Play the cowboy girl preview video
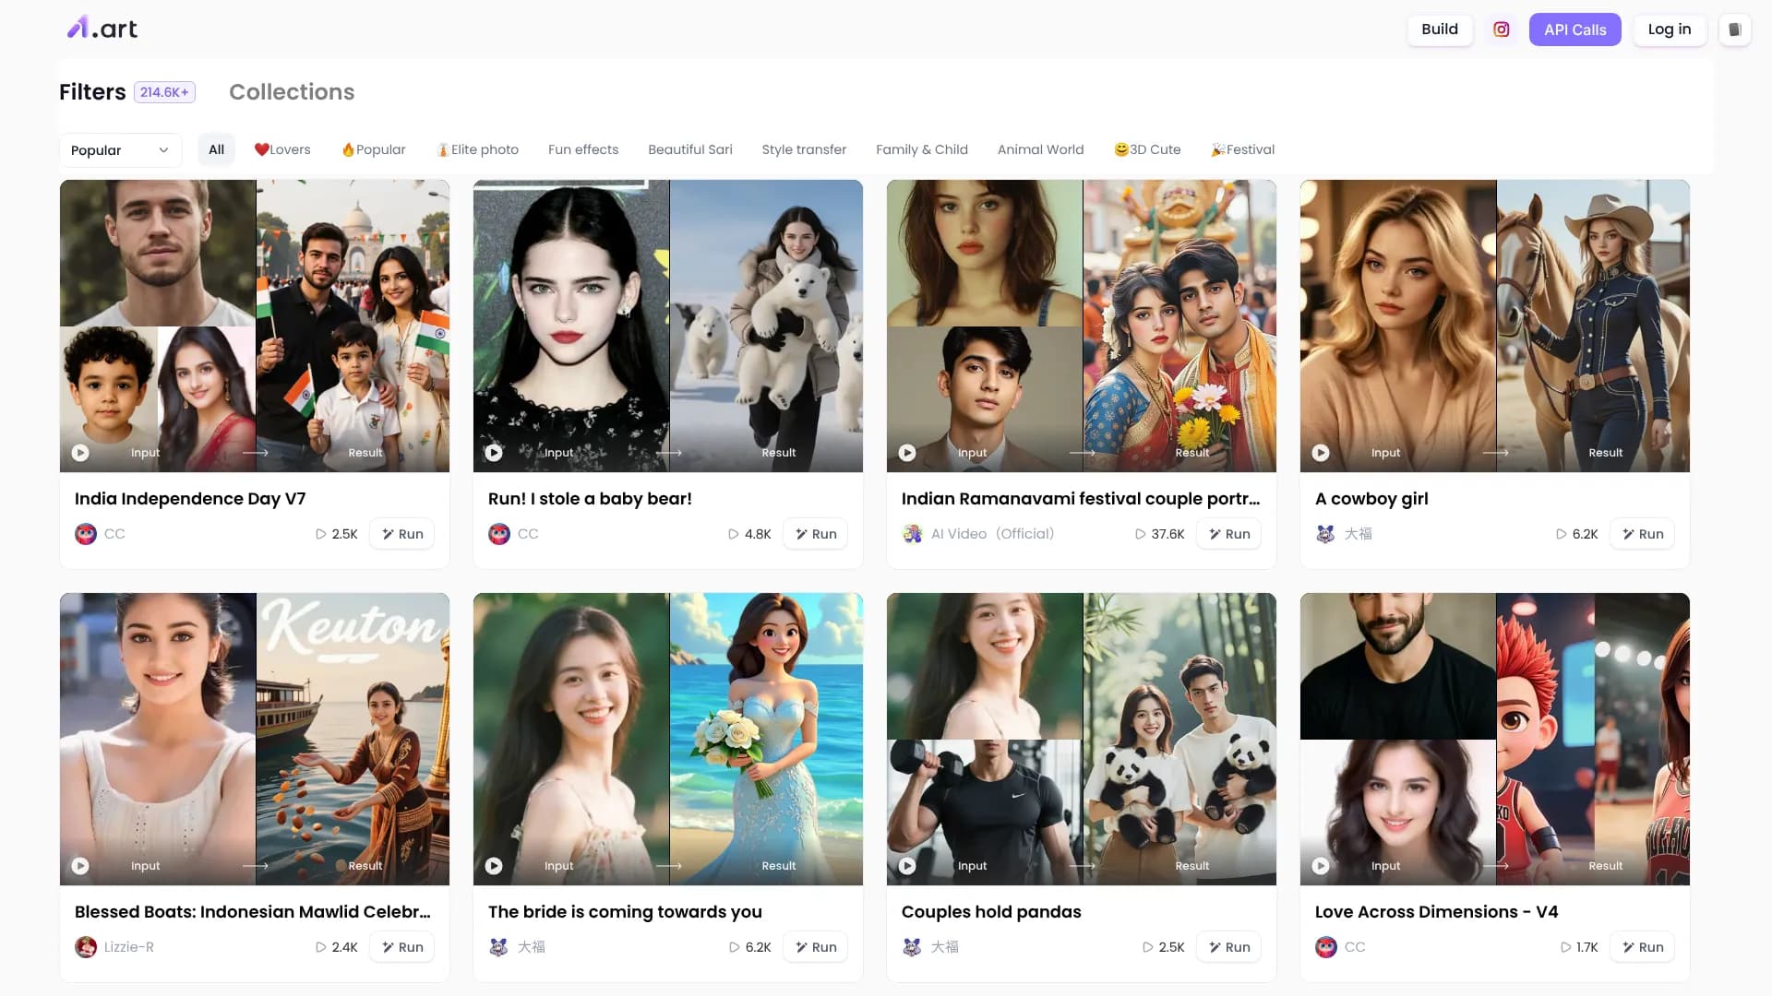The image size is (1772, 996). [1321, 453]
